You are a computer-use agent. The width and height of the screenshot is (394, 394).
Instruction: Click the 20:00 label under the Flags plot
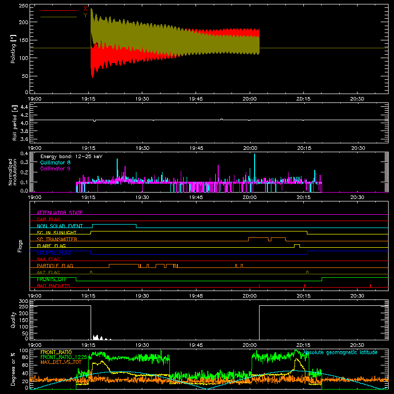[x=250, y=296]
